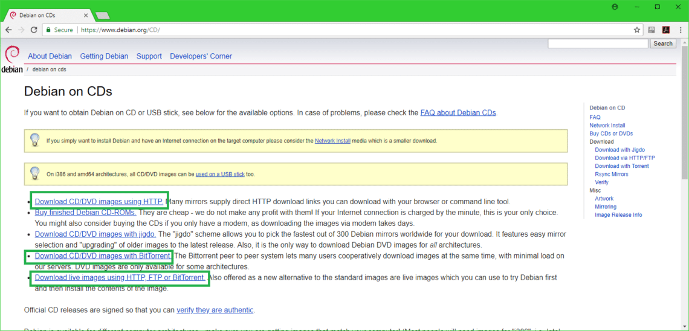Click the page vertical scrollbar thumb
The width and height of the screenshot is (689, 331).
tap(685, 111)
